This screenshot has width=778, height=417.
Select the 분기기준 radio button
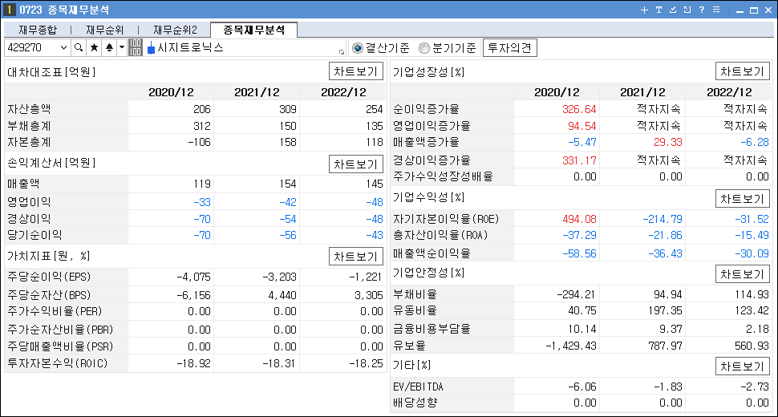pos(423,48)
